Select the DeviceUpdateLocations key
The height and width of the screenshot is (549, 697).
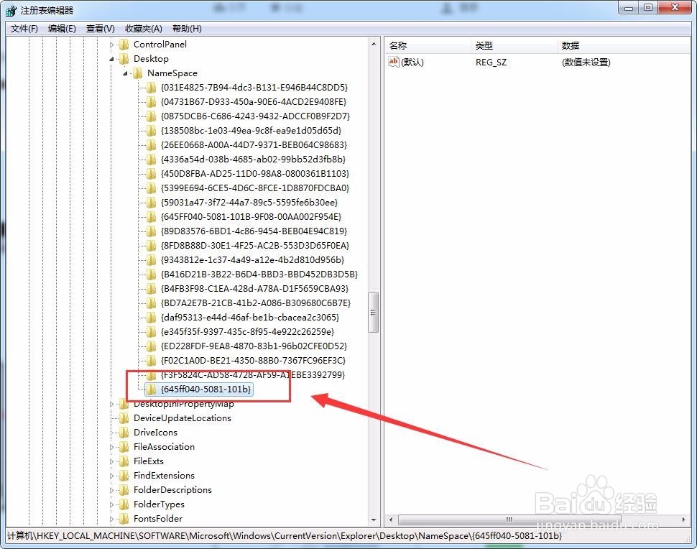[183, 418]
